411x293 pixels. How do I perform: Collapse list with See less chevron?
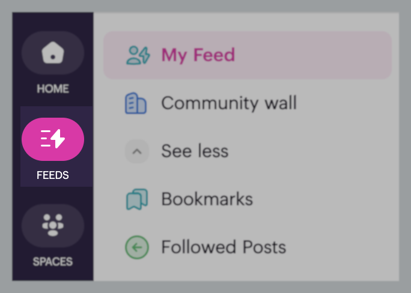[x=136, y=151]
